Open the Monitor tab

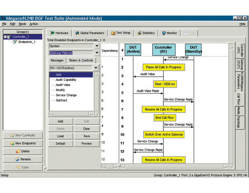click(169, 33)
